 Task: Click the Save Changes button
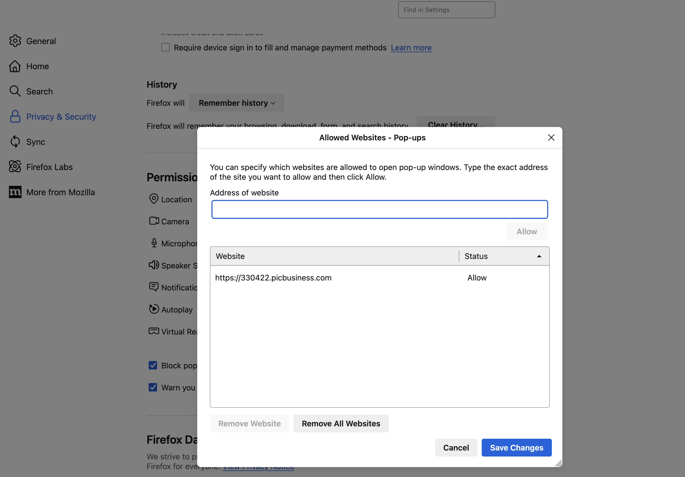(516, 448)
